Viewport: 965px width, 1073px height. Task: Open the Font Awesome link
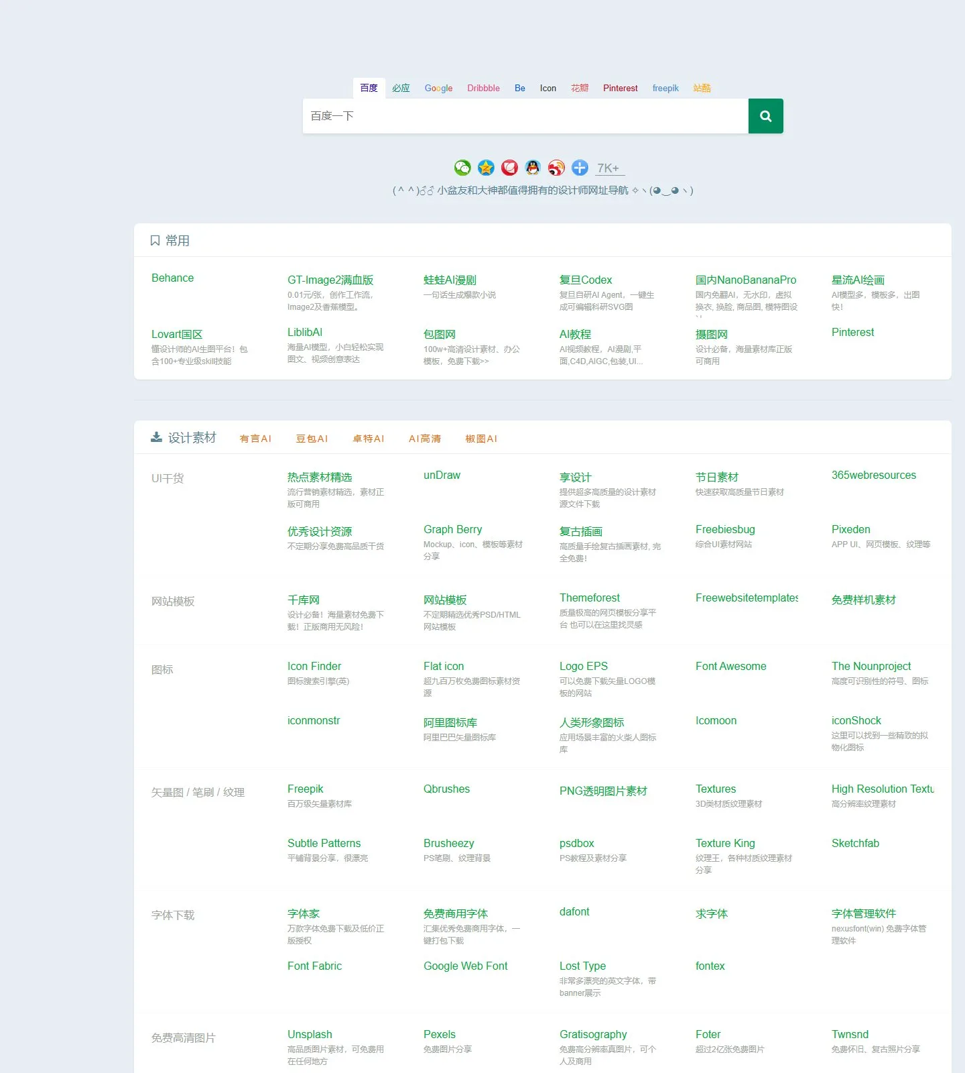click(x=731, y=666)
